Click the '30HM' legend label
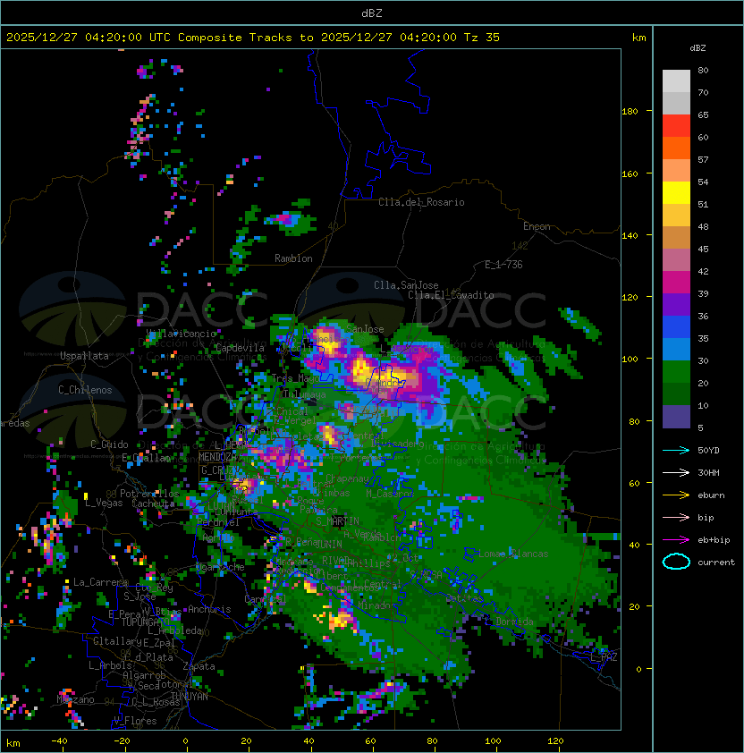The width and height of the screenshot is (744, 753). (708, 472)
